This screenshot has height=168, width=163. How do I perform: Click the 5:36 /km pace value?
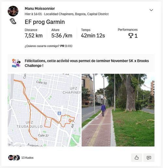tap(62, 35)
